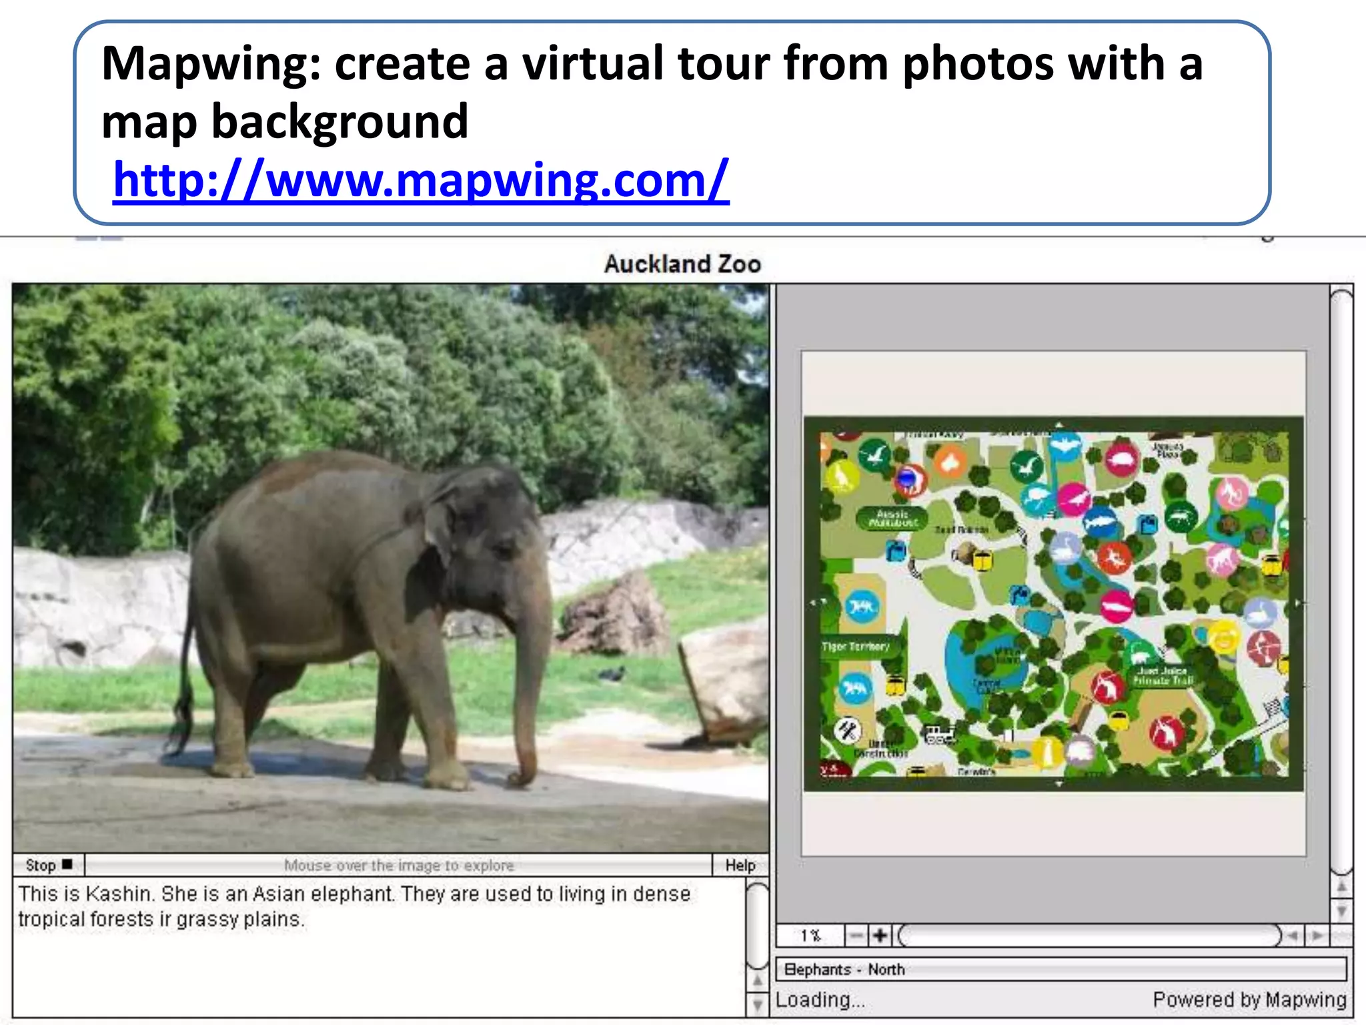1366x1025 pixels.
Task: Click the zoom in plus button
Action: 880,936
